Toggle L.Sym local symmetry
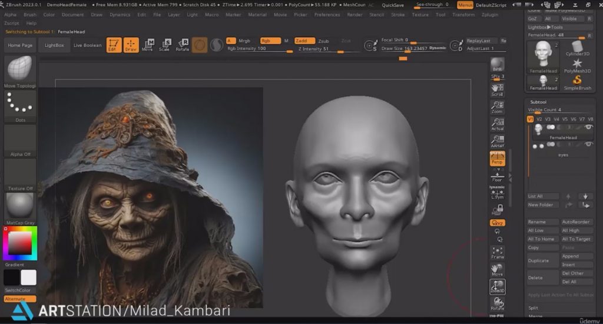Viewport: 603px width, 324px height. pyautogui.click(x=497, y=193)
